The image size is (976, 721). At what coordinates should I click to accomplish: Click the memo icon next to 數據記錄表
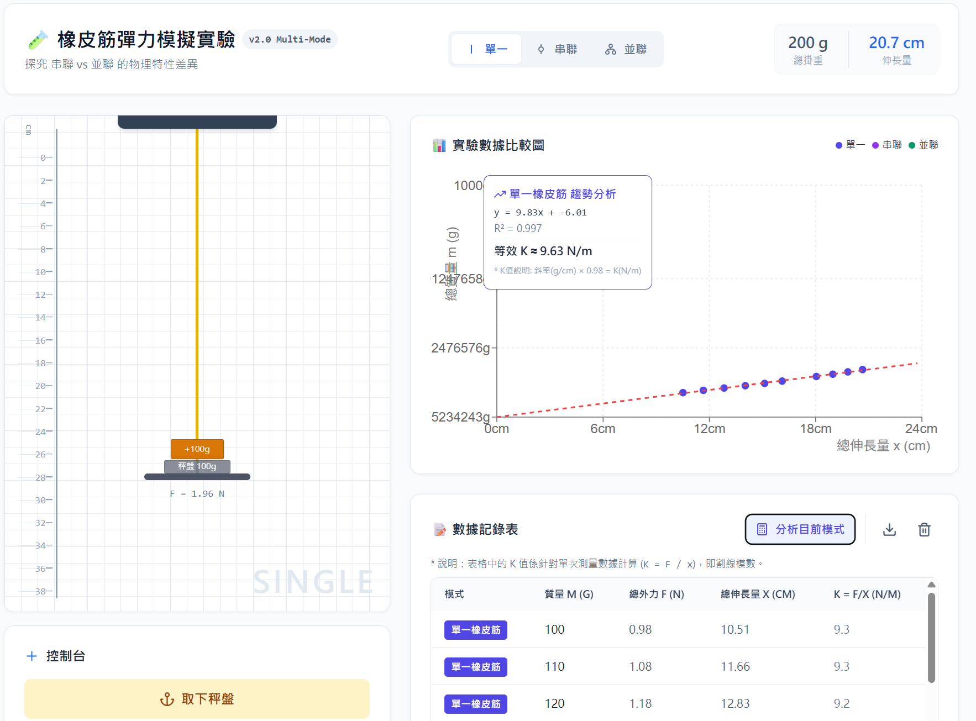tap(440, 529)
